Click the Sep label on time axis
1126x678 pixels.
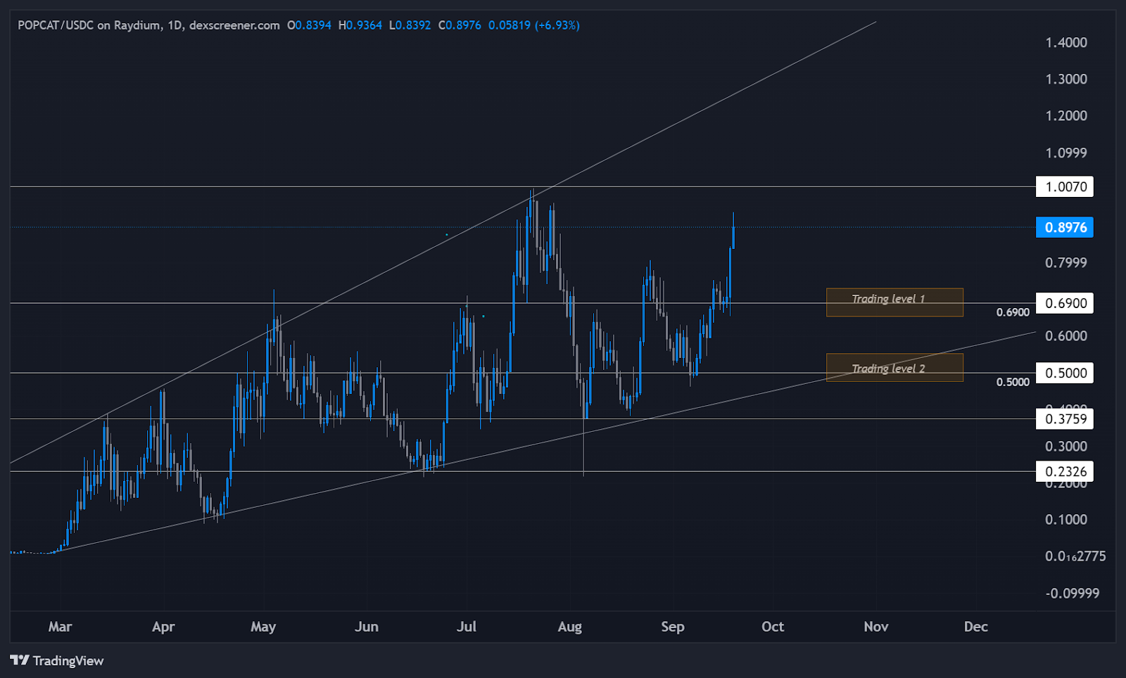point(673,627)
